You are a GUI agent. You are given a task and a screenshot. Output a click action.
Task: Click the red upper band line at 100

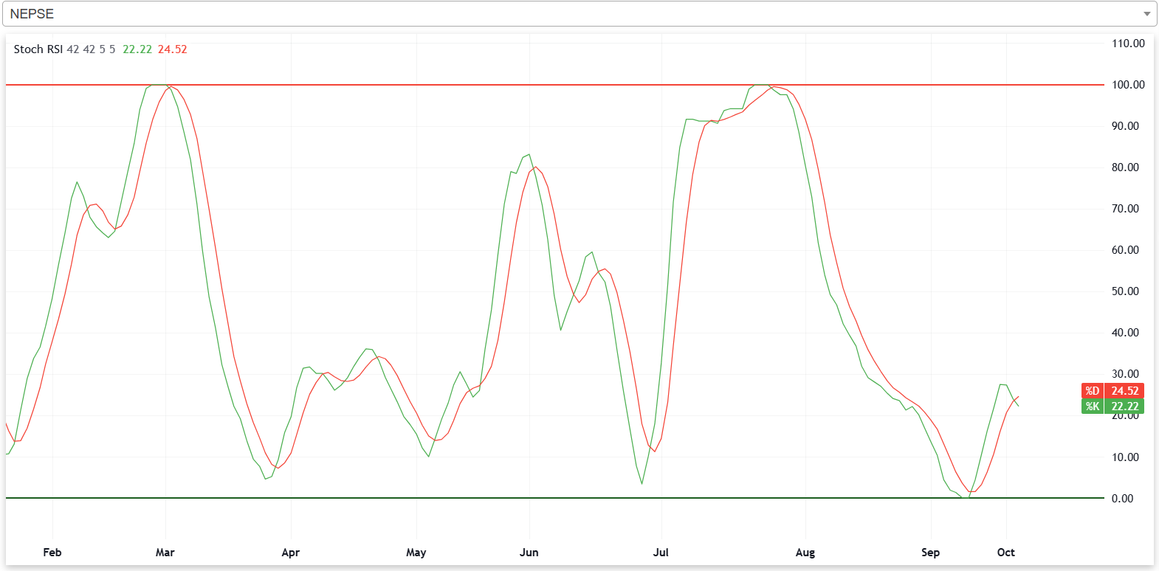[443, 85]
